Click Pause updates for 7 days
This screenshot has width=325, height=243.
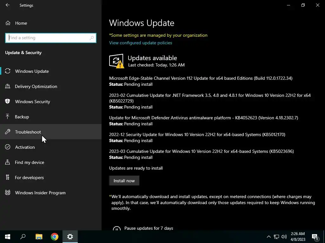(149, 228)
